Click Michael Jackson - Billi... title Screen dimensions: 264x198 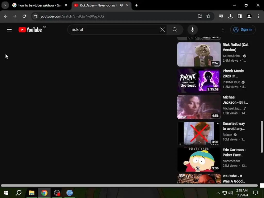pyautogui.click(x=235, y=100)
